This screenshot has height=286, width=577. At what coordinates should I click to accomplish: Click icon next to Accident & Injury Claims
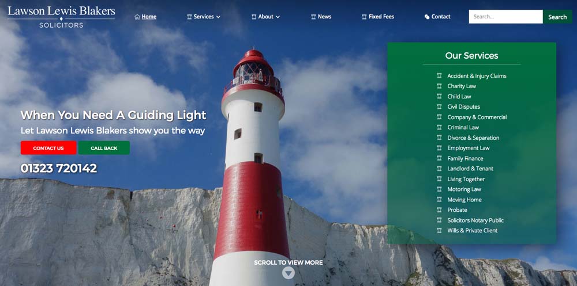[439, 75]
